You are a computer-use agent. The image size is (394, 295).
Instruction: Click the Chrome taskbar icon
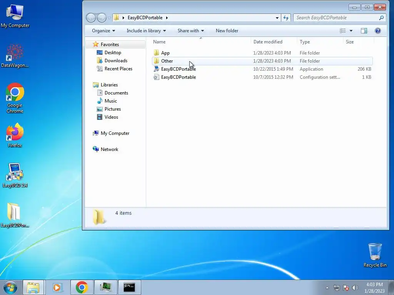tap(82, 287)
